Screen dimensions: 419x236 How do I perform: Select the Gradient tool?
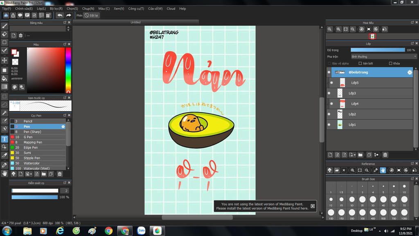(4, 86)
